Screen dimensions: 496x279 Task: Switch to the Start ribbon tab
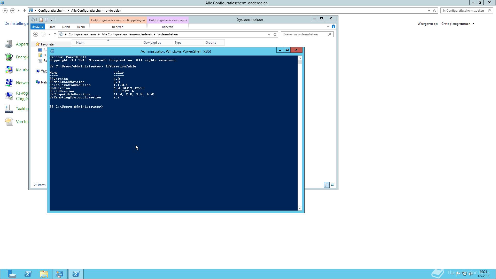coord(52,27)
